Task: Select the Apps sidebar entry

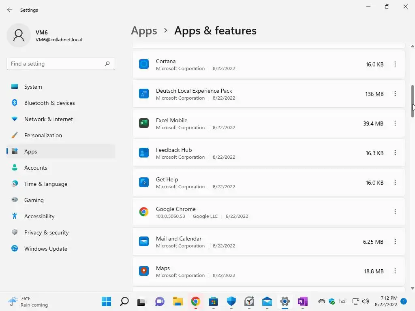Action: point(61,151)
